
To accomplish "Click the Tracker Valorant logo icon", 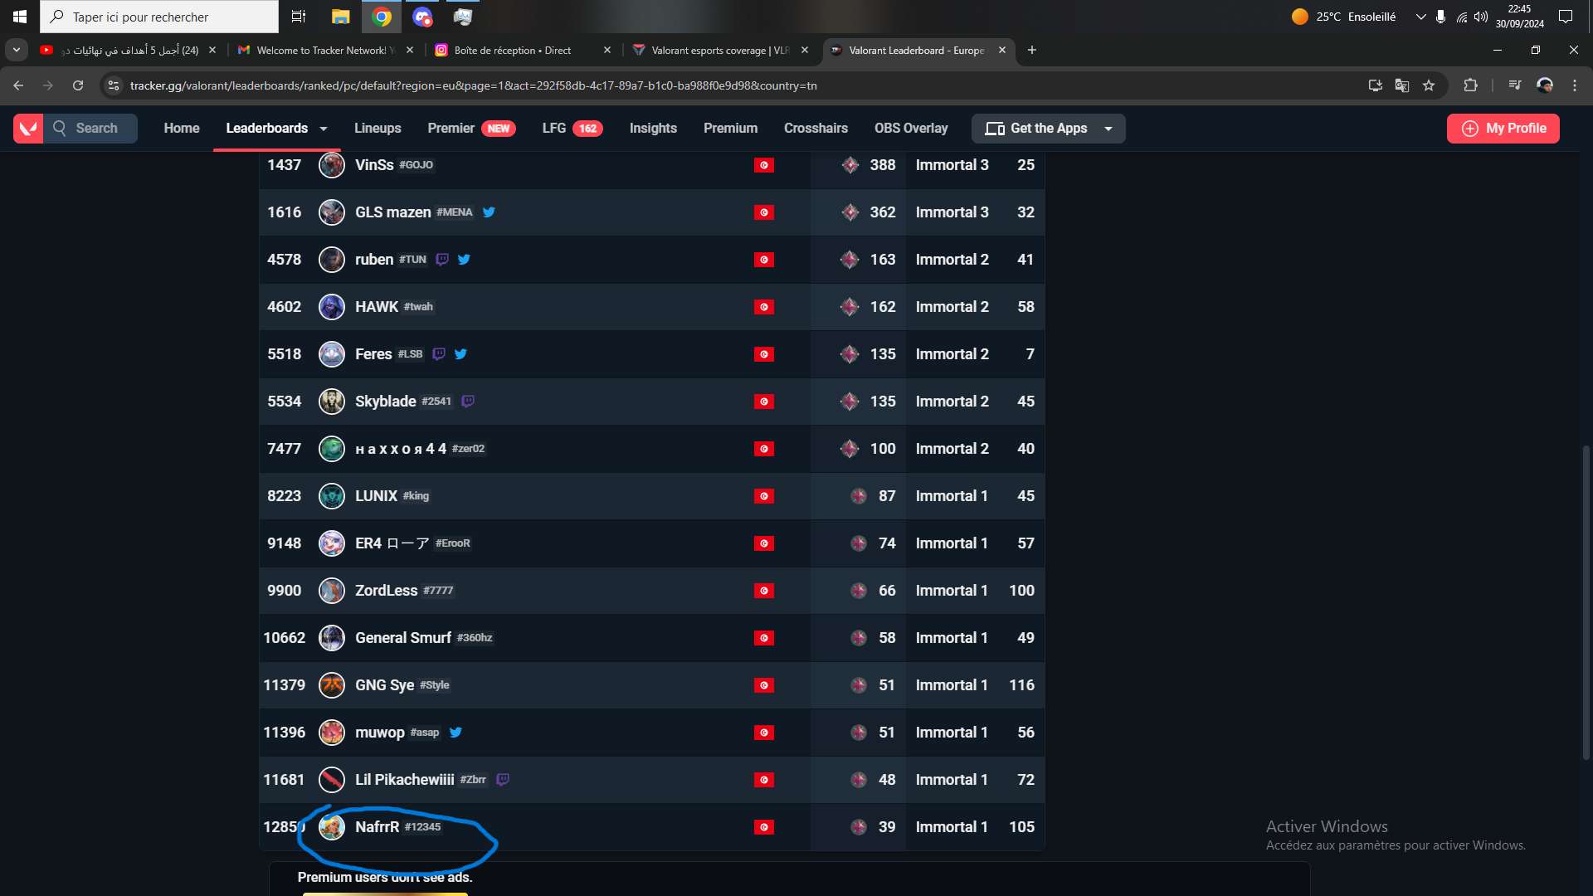I will pos(28,129).
